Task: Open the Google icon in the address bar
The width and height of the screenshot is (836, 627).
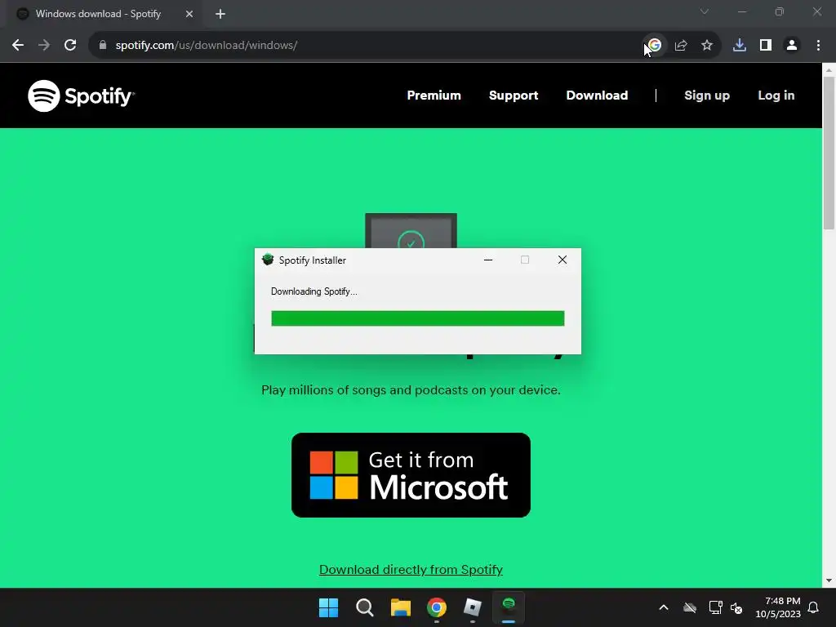Action: [x=655, y=46]
